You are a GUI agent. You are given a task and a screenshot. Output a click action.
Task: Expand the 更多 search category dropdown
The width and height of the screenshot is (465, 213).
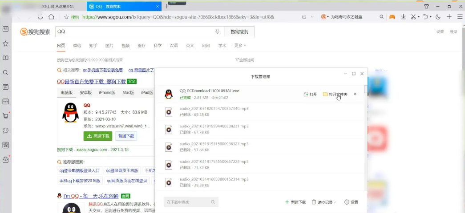tap(240, 45)
